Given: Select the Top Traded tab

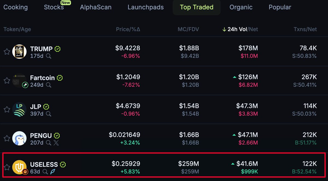Looking at the screenshot, I should (x=197, y=7).
